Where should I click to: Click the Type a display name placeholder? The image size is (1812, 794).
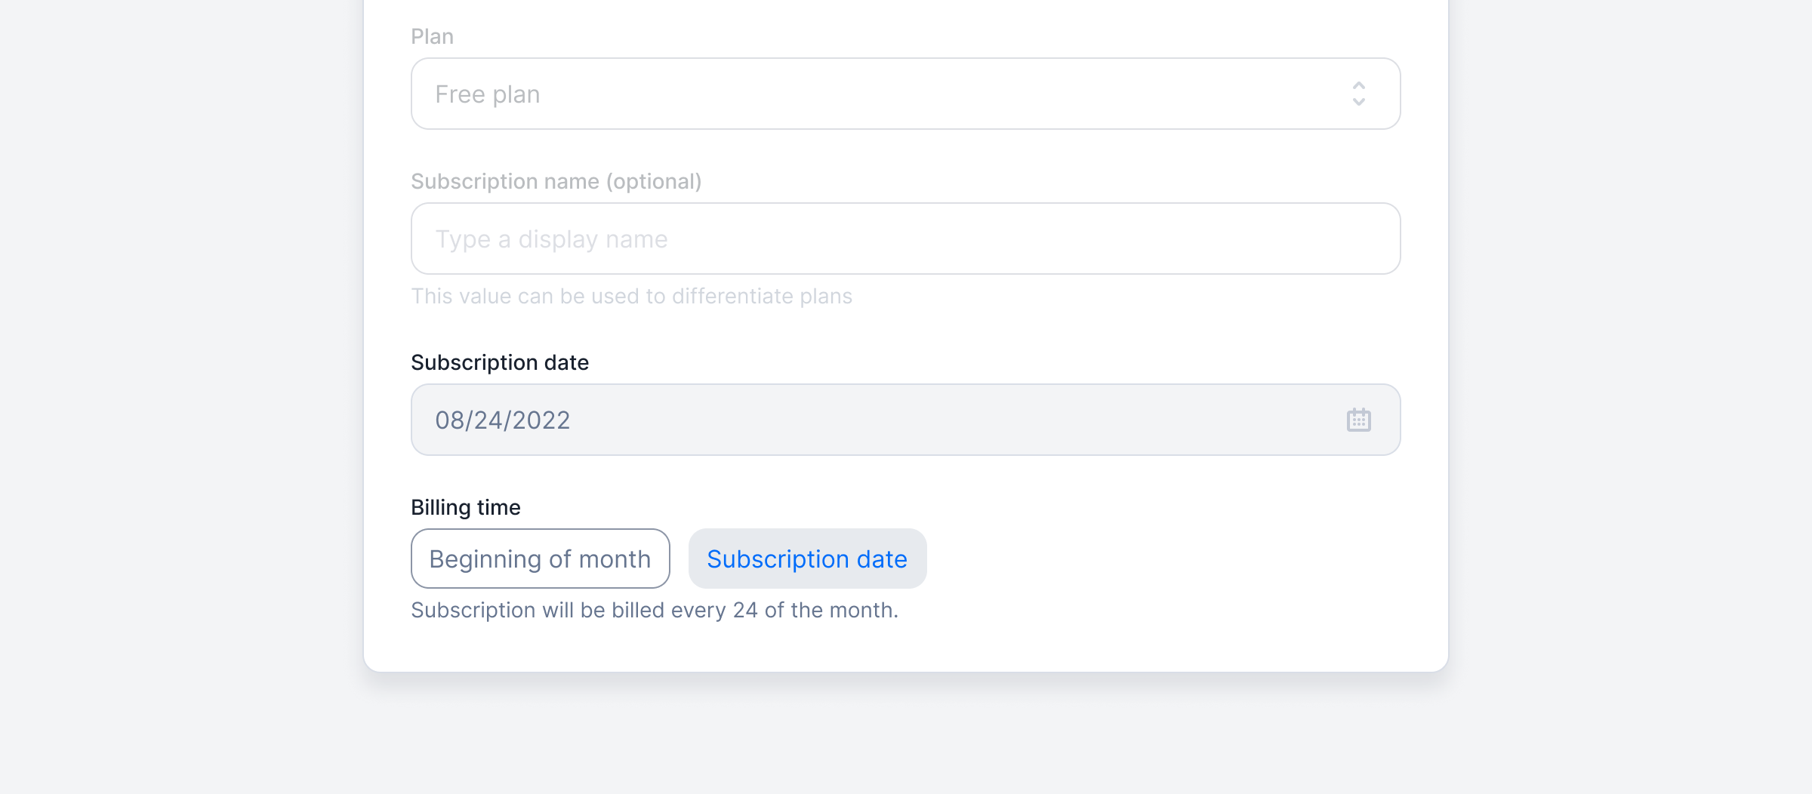tap(552, 239)
